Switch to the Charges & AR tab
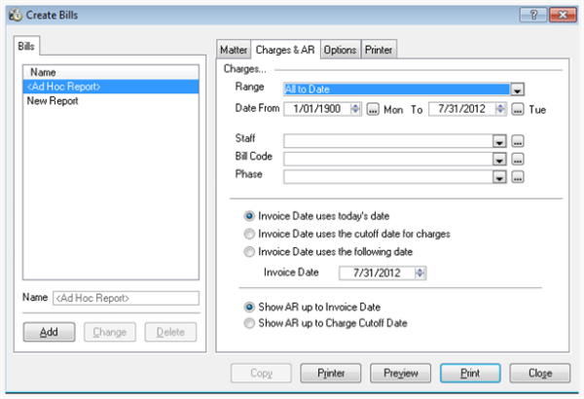The image size is (584, 399). click(x=285, y=50)
